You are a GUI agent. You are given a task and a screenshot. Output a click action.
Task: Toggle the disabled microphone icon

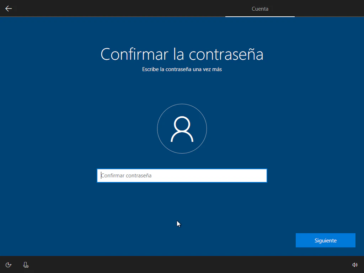click(26, 265)
